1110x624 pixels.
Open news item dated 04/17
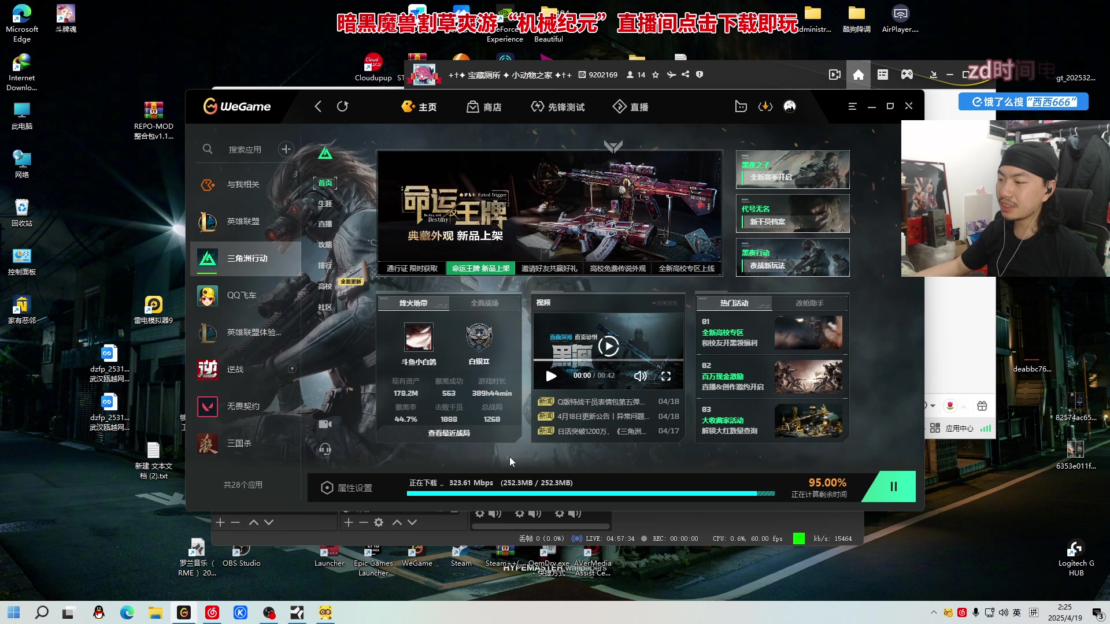608,431
